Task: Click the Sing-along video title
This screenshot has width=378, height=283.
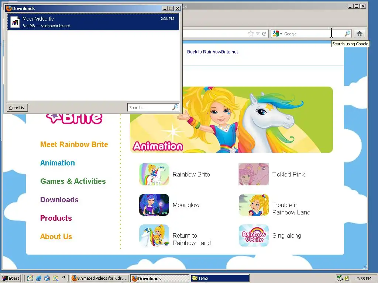Action: pos(286,235)
